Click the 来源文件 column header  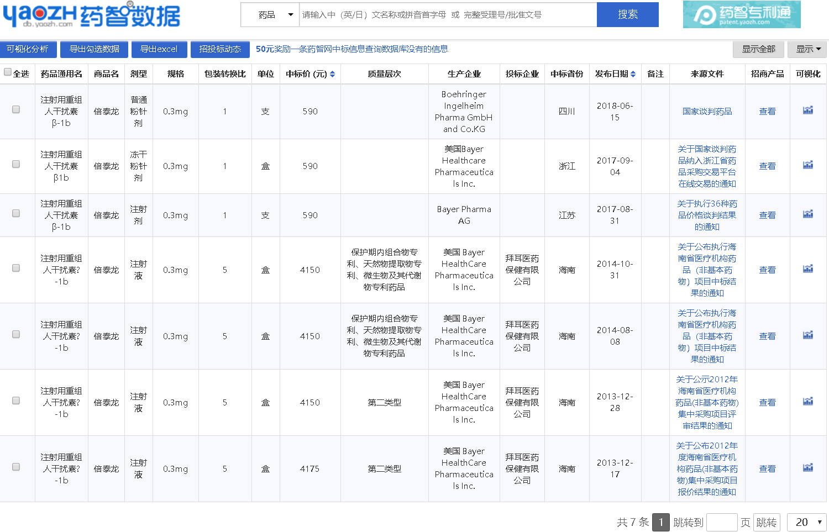click(x=707, y=74)
